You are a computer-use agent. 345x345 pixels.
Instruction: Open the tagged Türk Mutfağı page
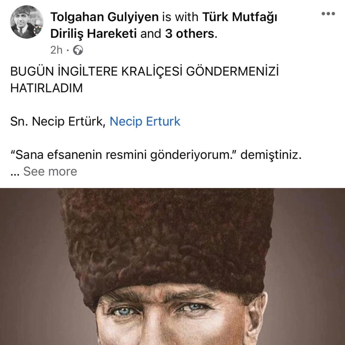point(240,17)
